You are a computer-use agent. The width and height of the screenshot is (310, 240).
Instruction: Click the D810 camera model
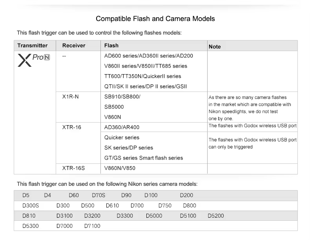(29, 216)
